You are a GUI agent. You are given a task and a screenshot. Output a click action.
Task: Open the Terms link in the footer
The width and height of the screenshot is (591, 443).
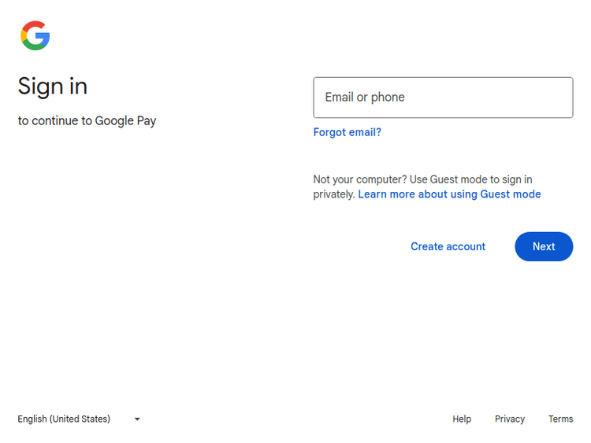tap(560, 419)
